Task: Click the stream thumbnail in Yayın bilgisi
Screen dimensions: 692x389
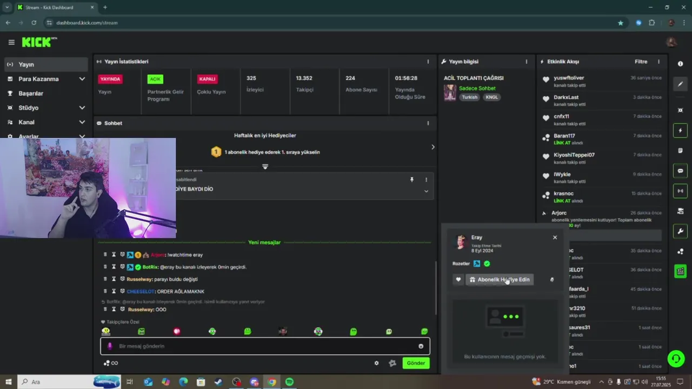Action: [x=450, y=92]
